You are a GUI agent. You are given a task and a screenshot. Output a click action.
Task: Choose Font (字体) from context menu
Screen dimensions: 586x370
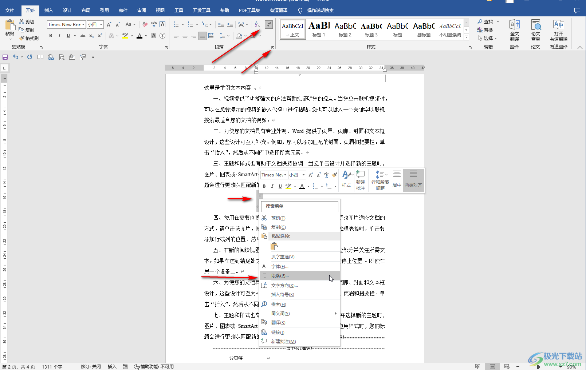click(300, 267)
